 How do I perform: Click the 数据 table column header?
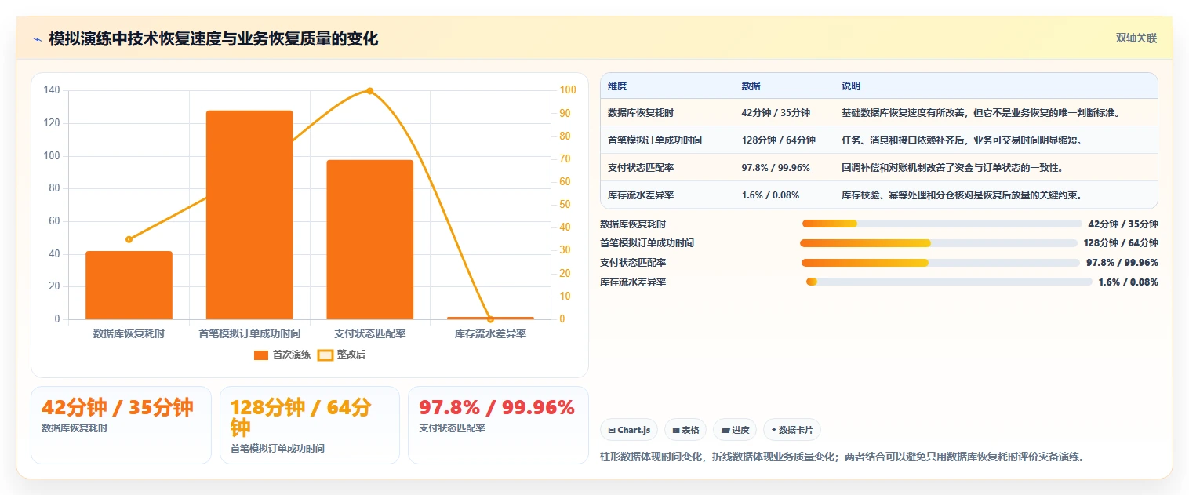pos(751,86)
